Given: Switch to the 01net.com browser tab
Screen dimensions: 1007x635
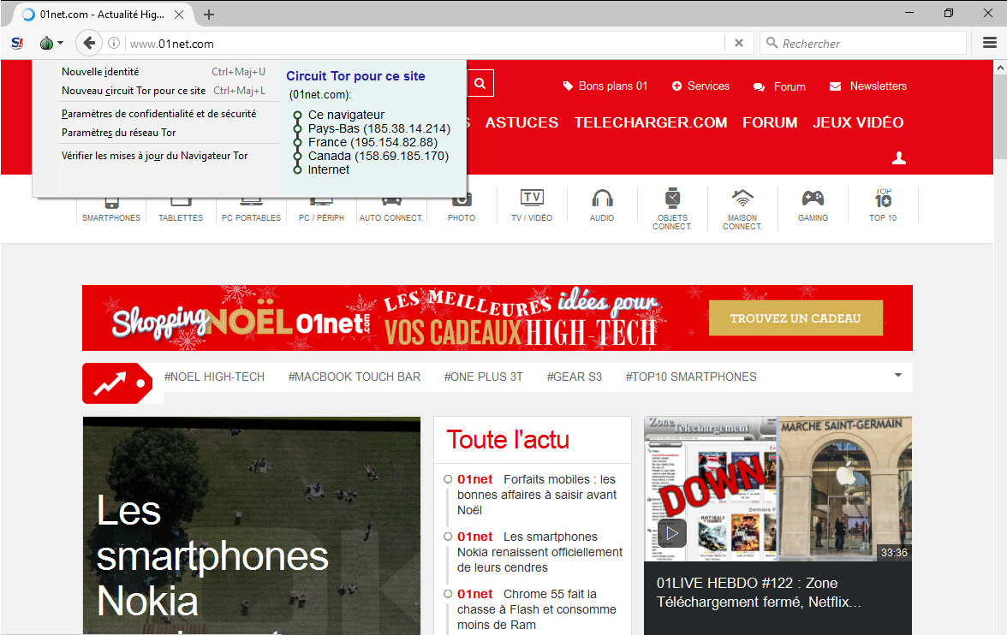Looking at the screenshot, I should tap(102, 15).
